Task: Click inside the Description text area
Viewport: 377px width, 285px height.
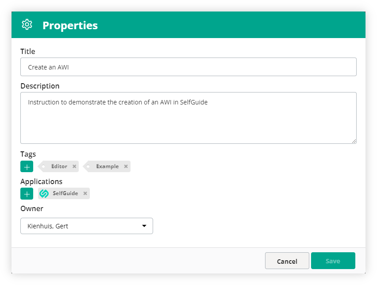Action: tap(188, 117)
